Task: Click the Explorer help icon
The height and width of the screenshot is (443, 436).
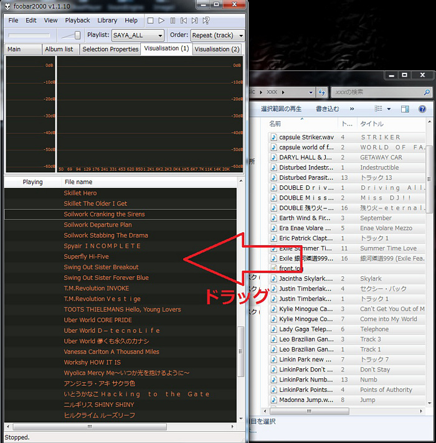Action: [422, 109]
